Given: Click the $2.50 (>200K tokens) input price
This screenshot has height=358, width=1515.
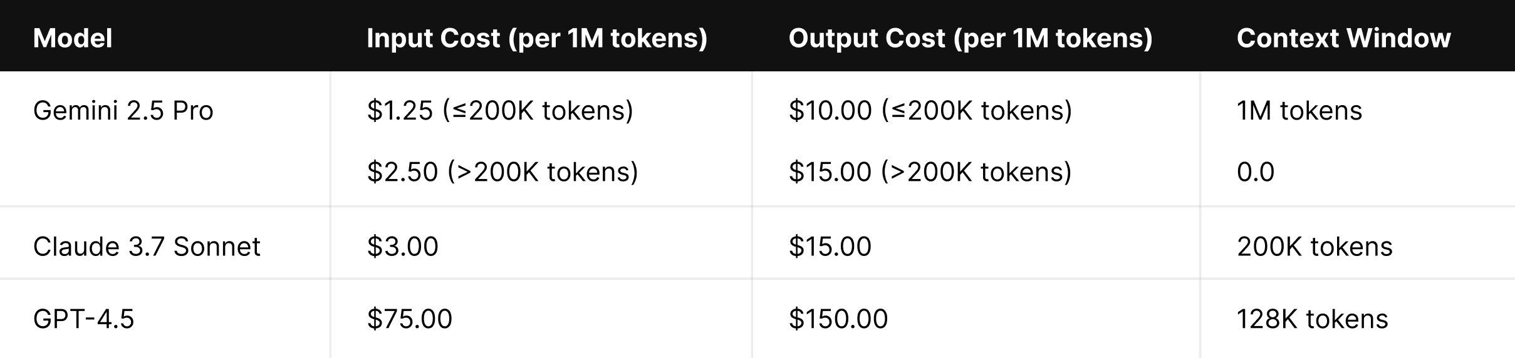Looking at the screenshot, I should 502,171.
